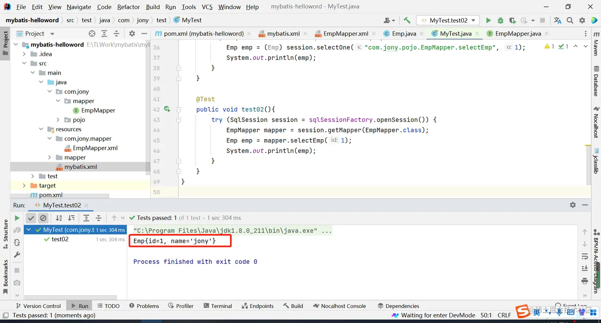Open Run panel gear options
The width and height of the screenshot is (601, 323).
pos(573,205)
